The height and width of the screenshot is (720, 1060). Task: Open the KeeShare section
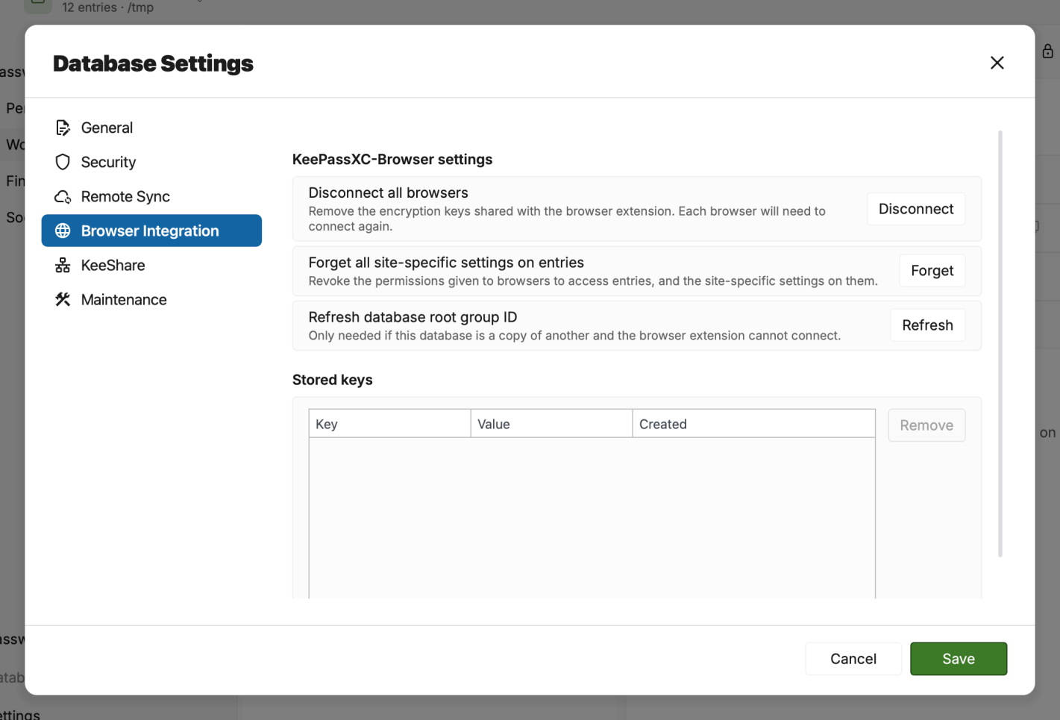point(151,265)
